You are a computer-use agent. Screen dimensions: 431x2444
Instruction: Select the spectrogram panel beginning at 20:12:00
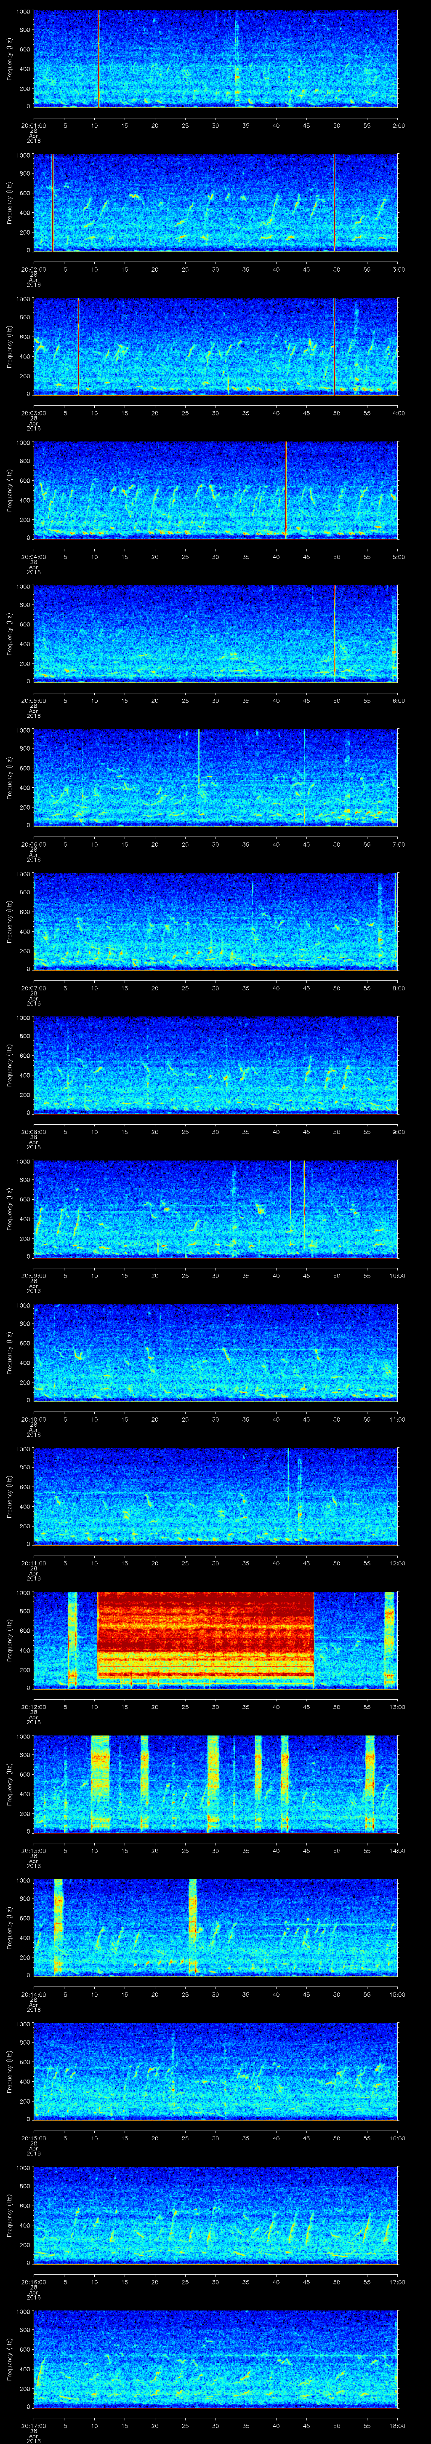[x=216, y=1639]
